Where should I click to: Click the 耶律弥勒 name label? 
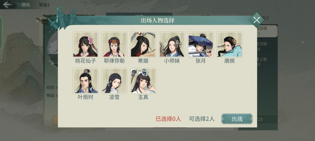(x=114, y=61)
